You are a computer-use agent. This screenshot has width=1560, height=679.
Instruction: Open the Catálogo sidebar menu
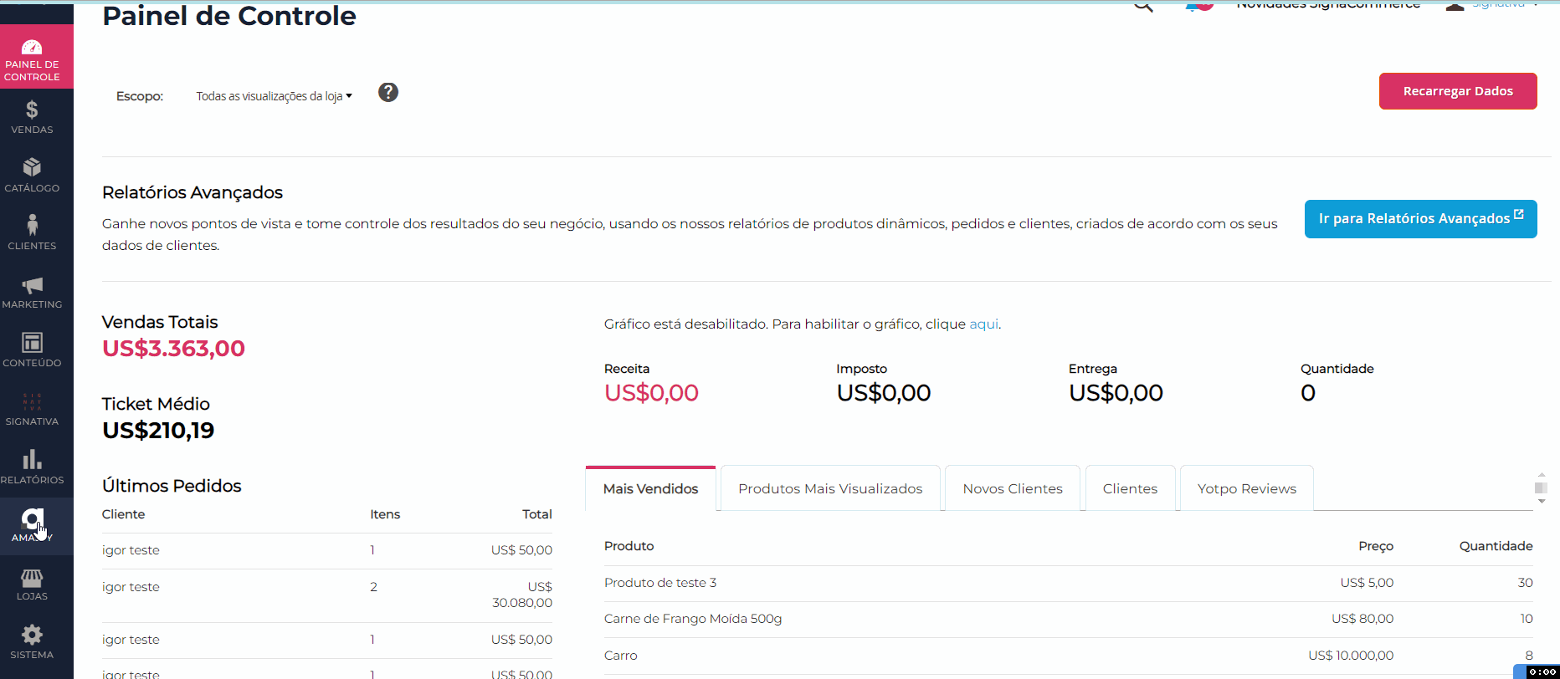click(32, 175)
